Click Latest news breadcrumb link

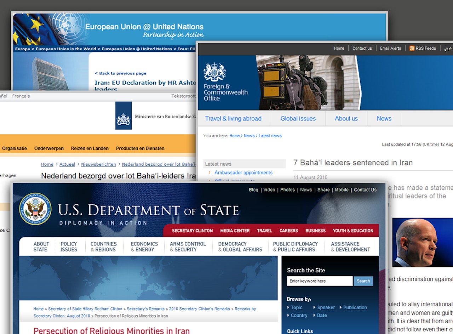(270, 136)
